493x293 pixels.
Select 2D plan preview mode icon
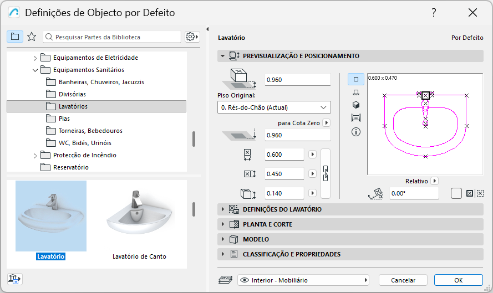pyautogui.click(x=355, y=79)
